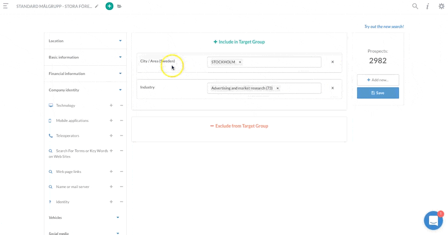Add Teleoperators filter with plus icon
The height and width of the screenshot is (235, 448).
111,136
